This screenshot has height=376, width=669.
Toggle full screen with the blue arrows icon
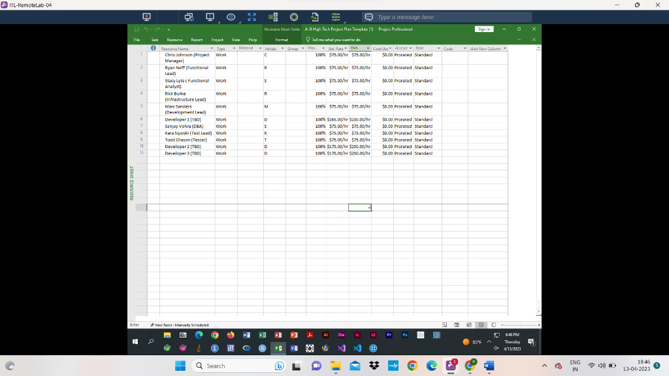coord(252,17)
